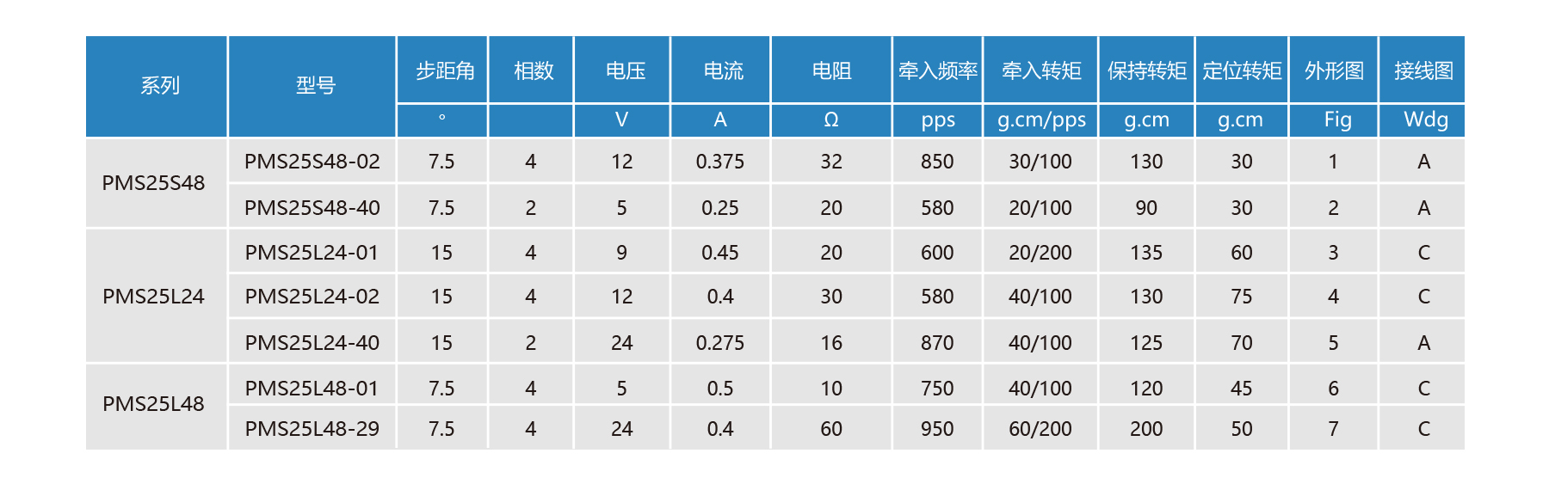Click the 0.375 current value
Viewport: 1549px width, 484px height.
720,162
